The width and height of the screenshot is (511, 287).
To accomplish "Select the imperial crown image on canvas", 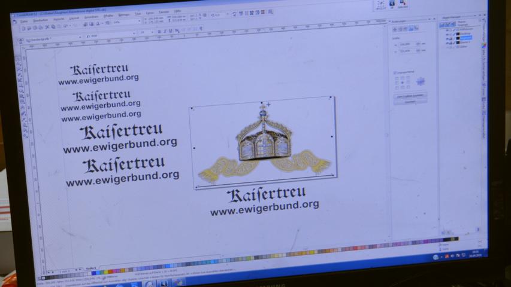I will point(265,143).
